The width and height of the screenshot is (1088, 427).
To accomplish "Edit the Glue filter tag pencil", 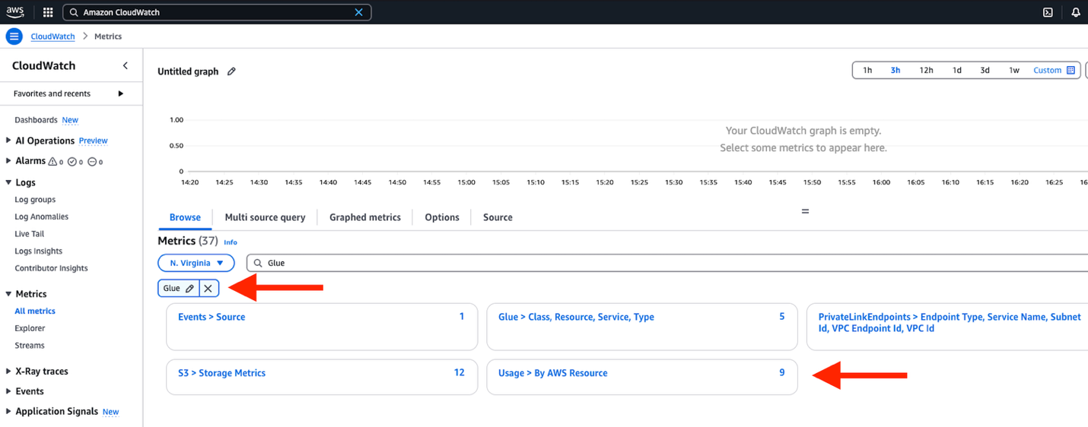I will (x=189, y=289).
